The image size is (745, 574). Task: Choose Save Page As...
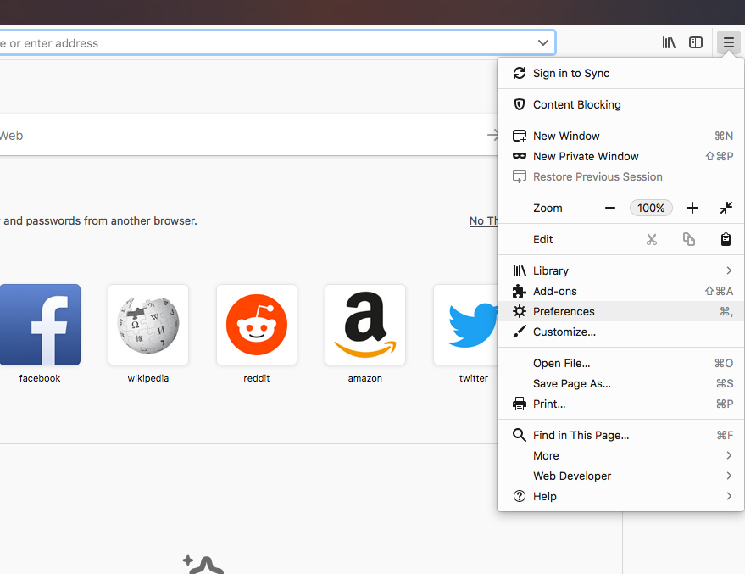point(620,384)
